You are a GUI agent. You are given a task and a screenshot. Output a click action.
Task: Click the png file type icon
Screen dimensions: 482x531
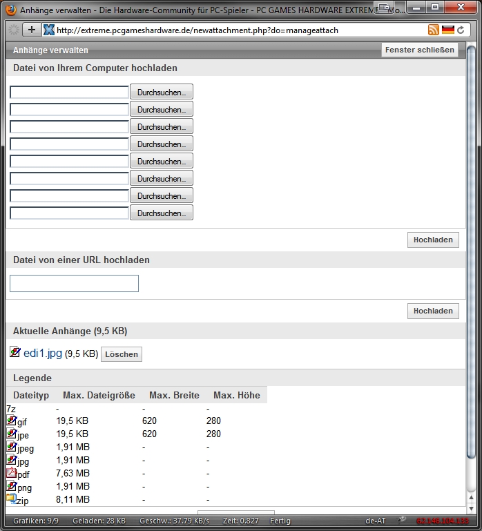(x=12, y=486)
